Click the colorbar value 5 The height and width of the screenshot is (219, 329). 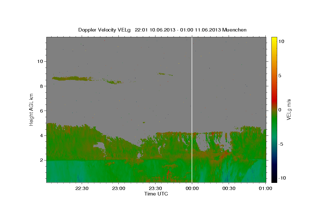pos(280,76)
